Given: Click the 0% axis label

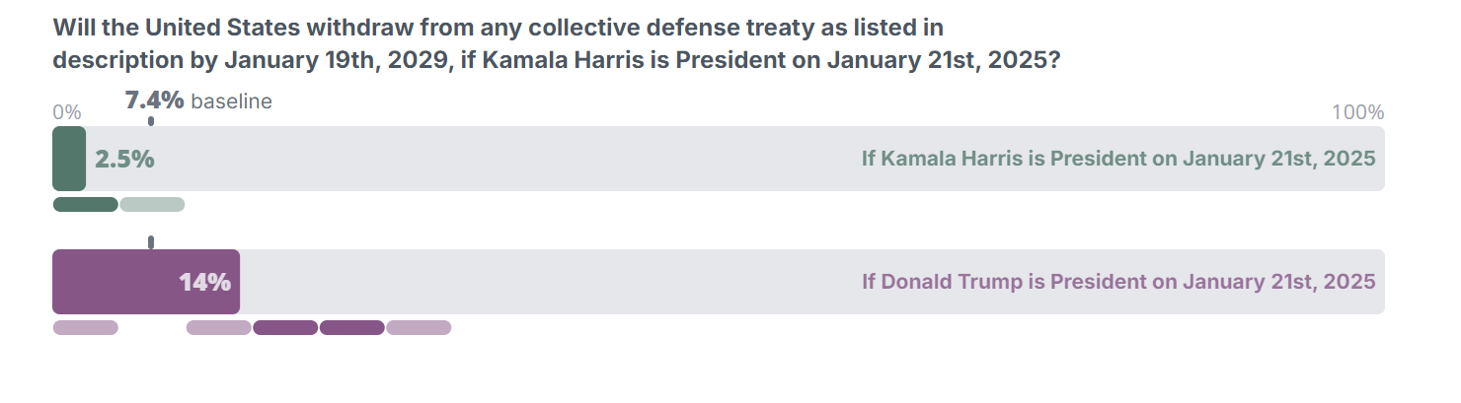Looking at the screenshot, I should coord(65,112).
